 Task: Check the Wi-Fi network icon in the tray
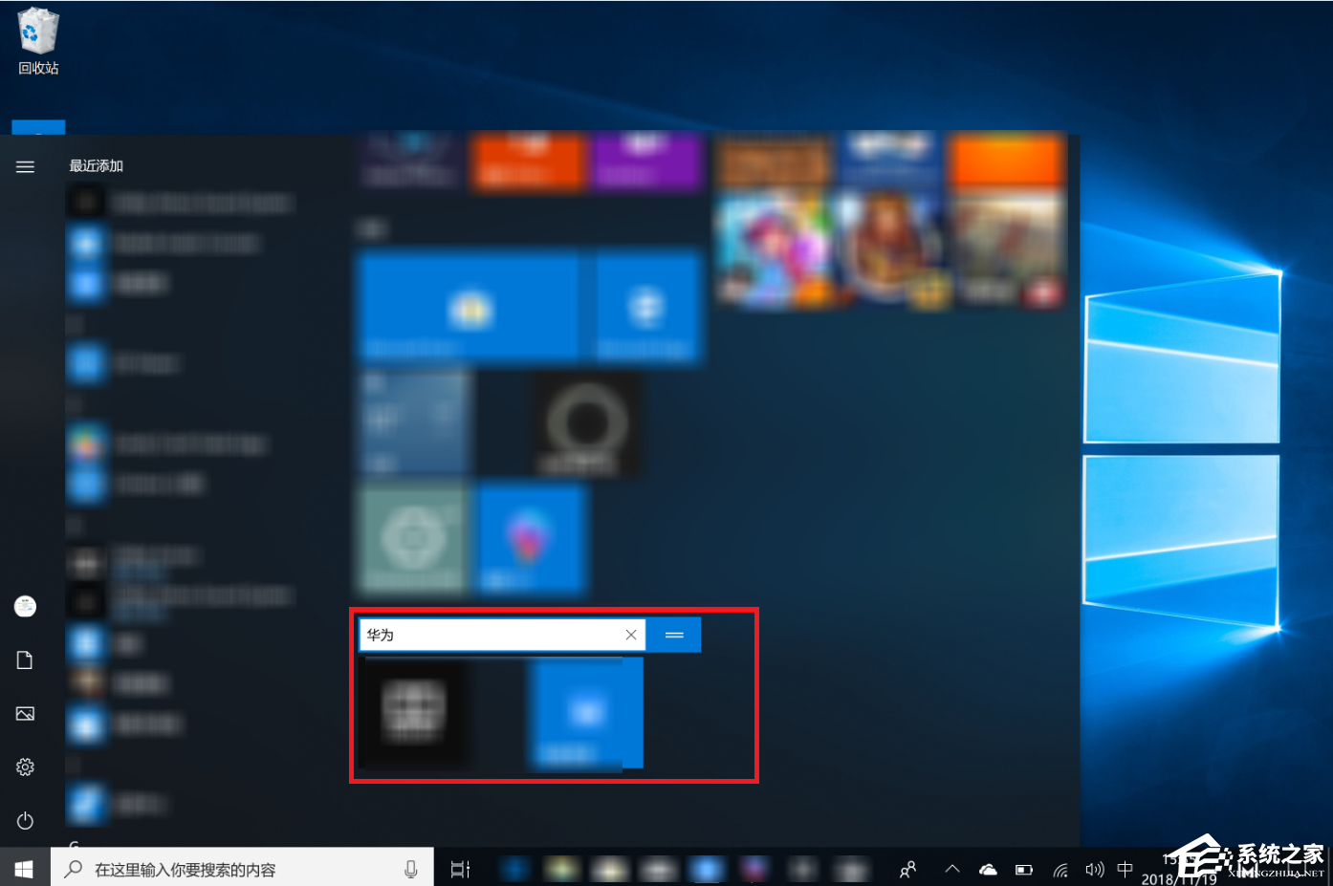(x=1060, y=869)
